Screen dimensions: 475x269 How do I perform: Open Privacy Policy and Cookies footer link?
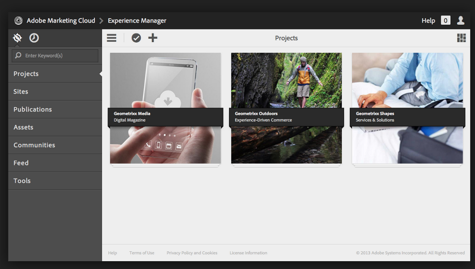(192, 253)
